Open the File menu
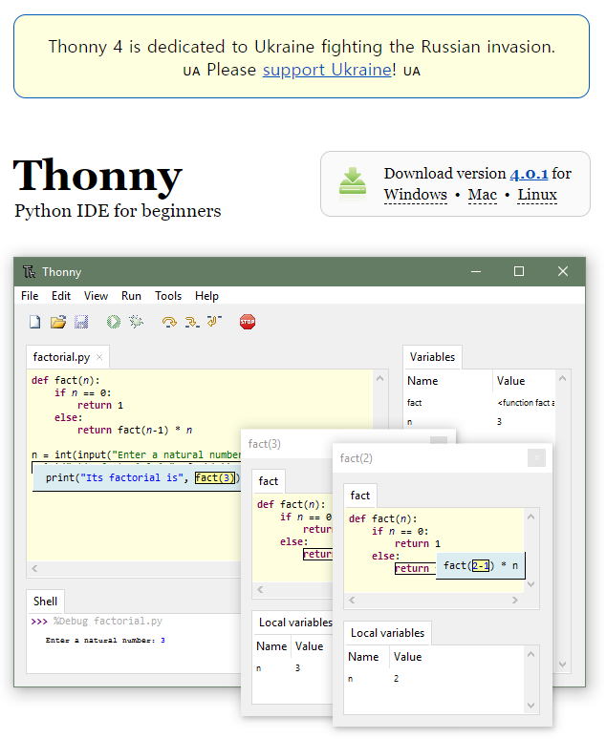 (30, 296)
